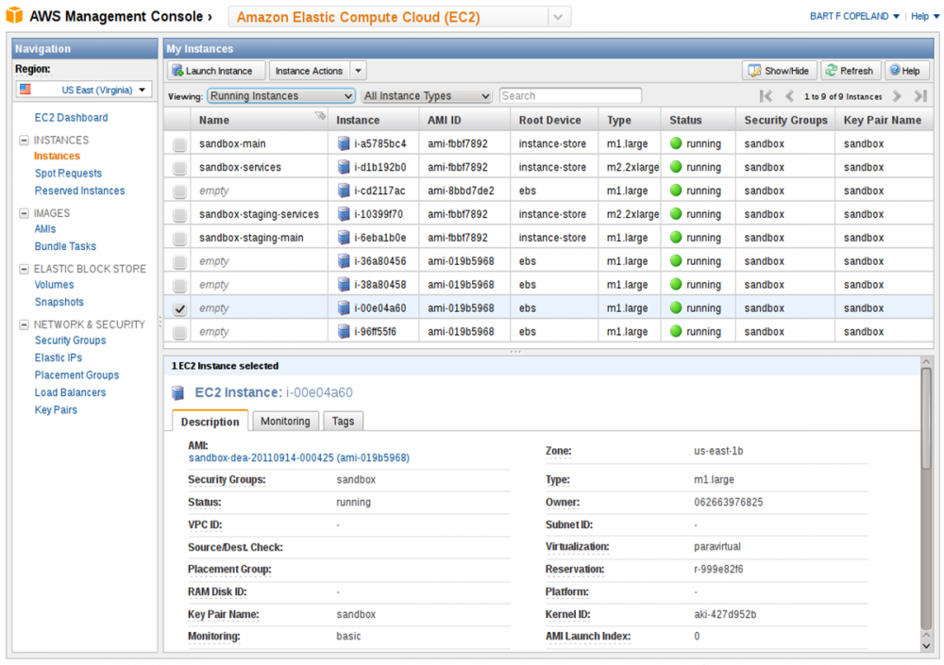944x665 pixels.
Task: Open the EC2 Dashboard link
Action: 71,117
